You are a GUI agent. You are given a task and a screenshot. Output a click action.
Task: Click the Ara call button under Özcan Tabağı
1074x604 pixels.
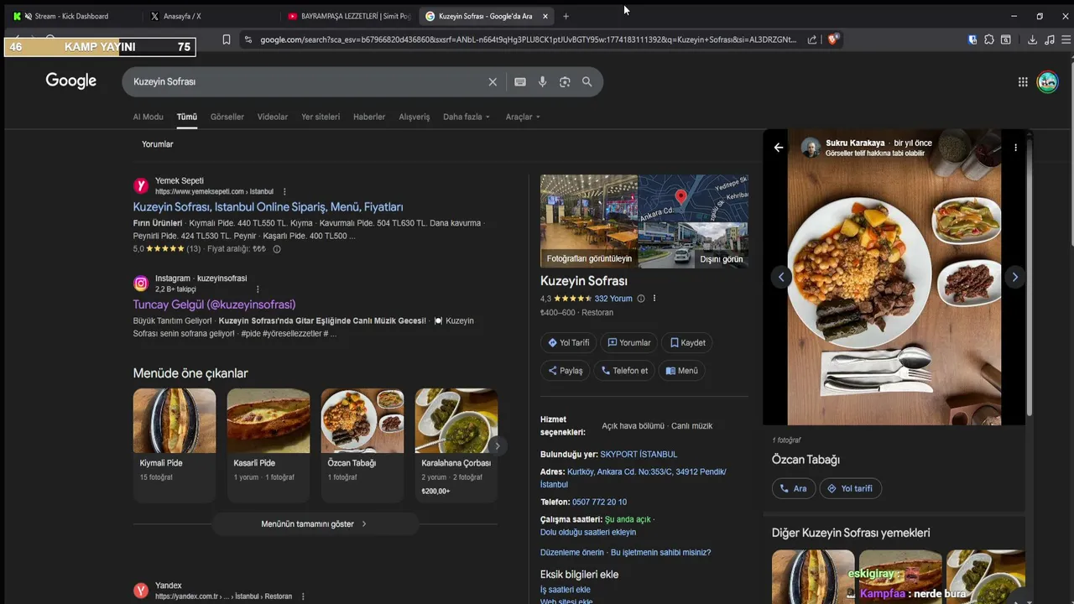coord(793,488)
